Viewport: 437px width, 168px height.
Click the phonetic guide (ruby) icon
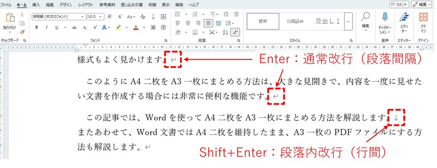tap(153, 17)
